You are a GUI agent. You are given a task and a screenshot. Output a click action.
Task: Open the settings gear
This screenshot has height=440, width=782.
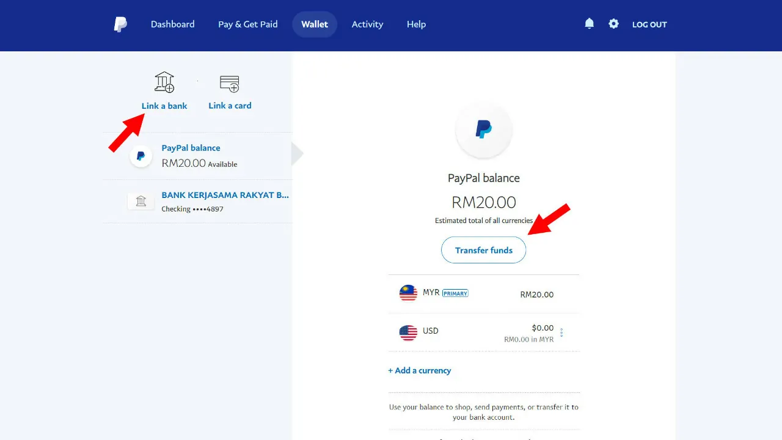pyautogui.click(x=613, y=23)
